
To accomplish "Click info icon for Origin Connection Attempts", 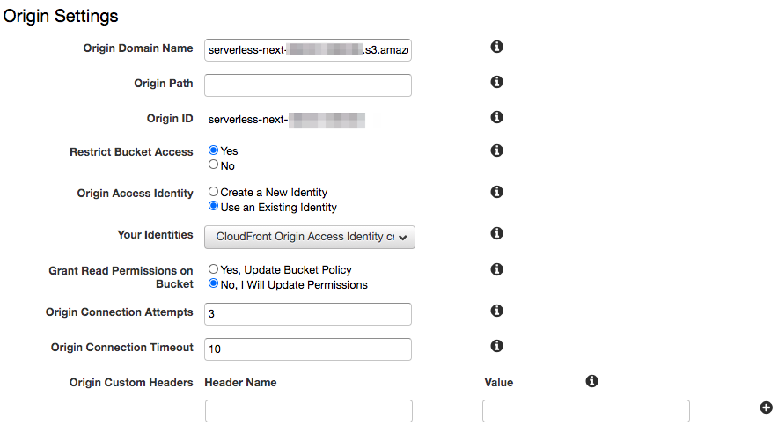I will (x=496, y=311).
